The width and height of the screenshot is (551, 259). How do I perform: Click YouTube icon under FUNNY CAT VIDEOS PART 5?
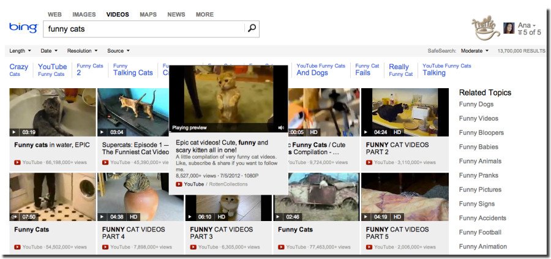coord(369,247)
